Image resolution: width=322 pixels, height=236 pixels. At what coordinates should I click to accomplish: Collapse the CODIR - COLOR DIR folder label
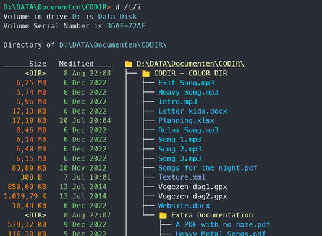(190, 74)
